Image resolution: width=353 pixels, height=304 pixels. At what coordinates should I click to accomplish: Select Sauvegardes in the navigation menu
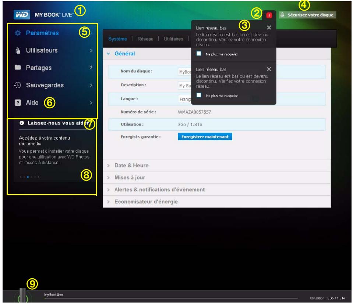[x=45, y=85]
